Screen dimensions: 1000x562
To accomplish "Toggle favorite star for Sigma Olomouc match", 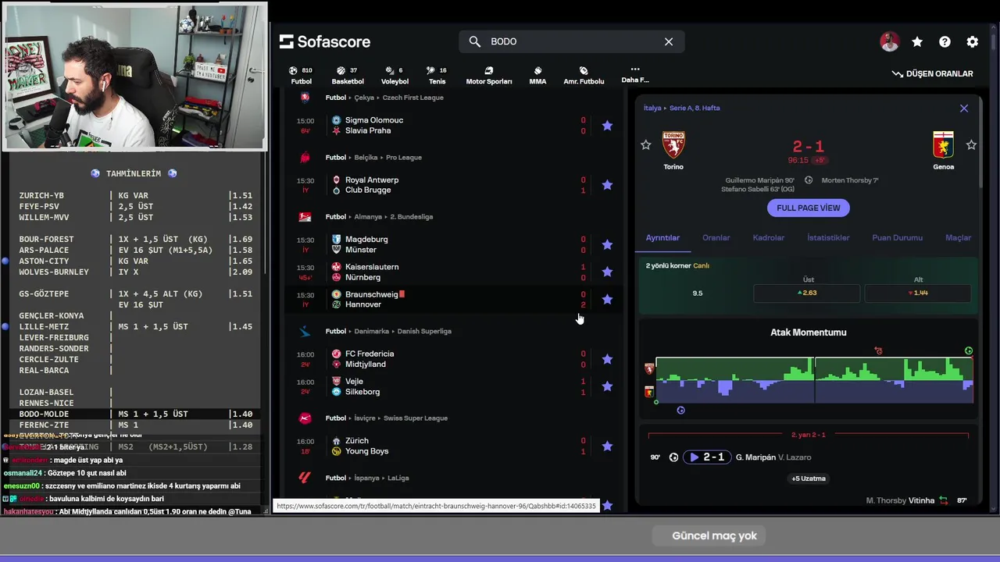I will click(607, 126).
